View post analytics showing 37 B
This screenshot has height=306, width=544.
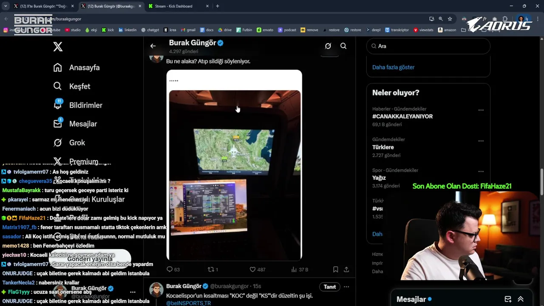[300, 269]
